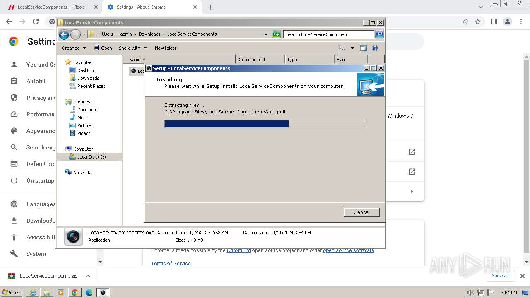
Task: Open open source software link
Action: pos(348,250)
